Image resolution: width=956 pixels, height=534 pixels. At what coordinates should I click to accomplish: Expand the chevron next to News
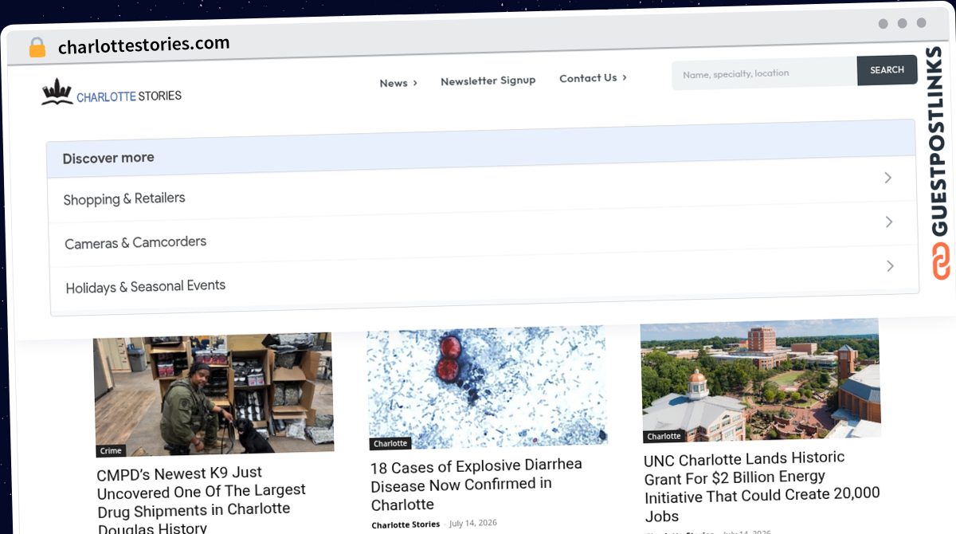tap(415, 83)
